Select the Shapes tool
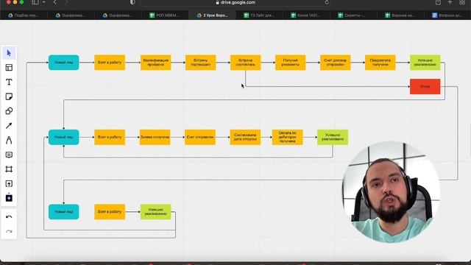This screenshot has width=471, height=265. (x=9, y=111)
